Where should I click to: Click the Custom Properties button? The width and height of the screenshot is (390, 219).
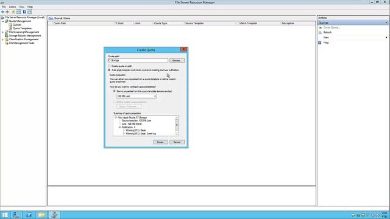click(129, 106)
